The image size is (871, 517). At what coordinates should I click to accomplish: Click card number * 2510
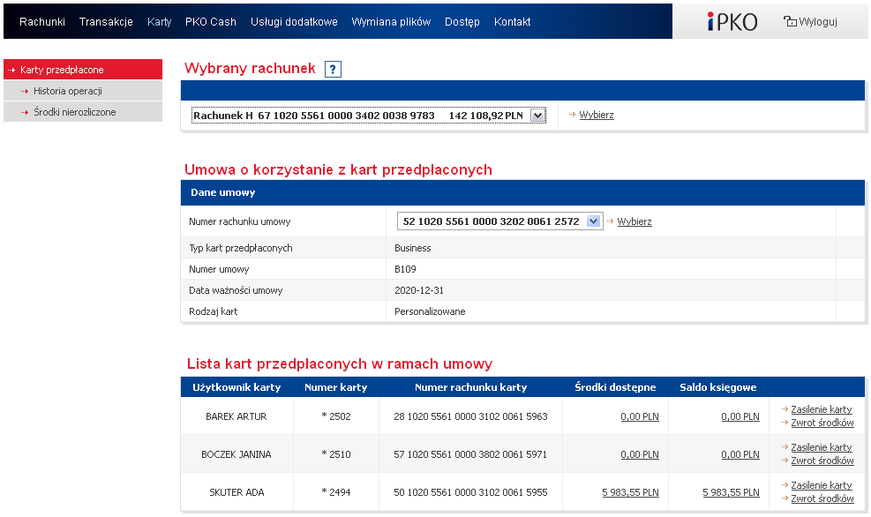tap(336, 454)
